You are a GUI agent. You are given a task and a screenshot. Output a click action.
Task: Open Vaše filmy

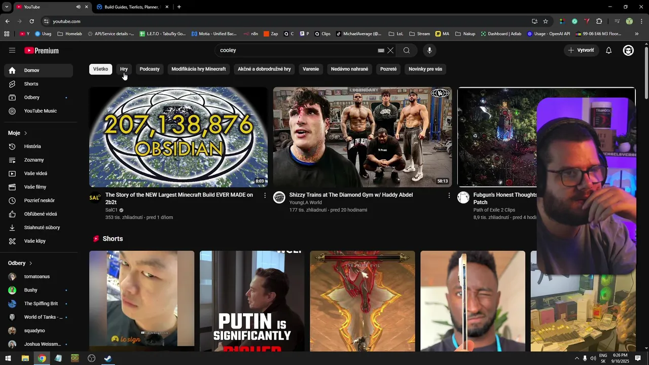39,187
